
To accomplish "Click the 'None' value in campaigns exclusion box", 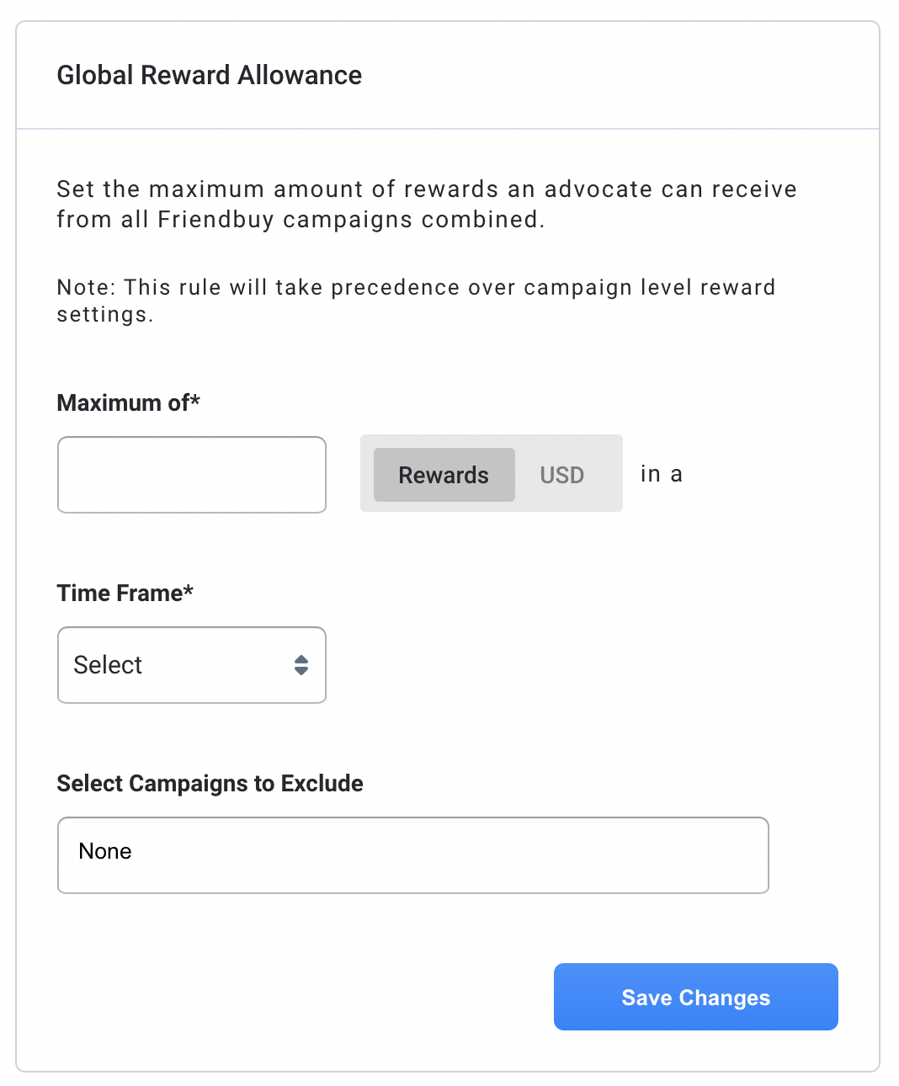I will pyautogui.click(x=105, y=851).
